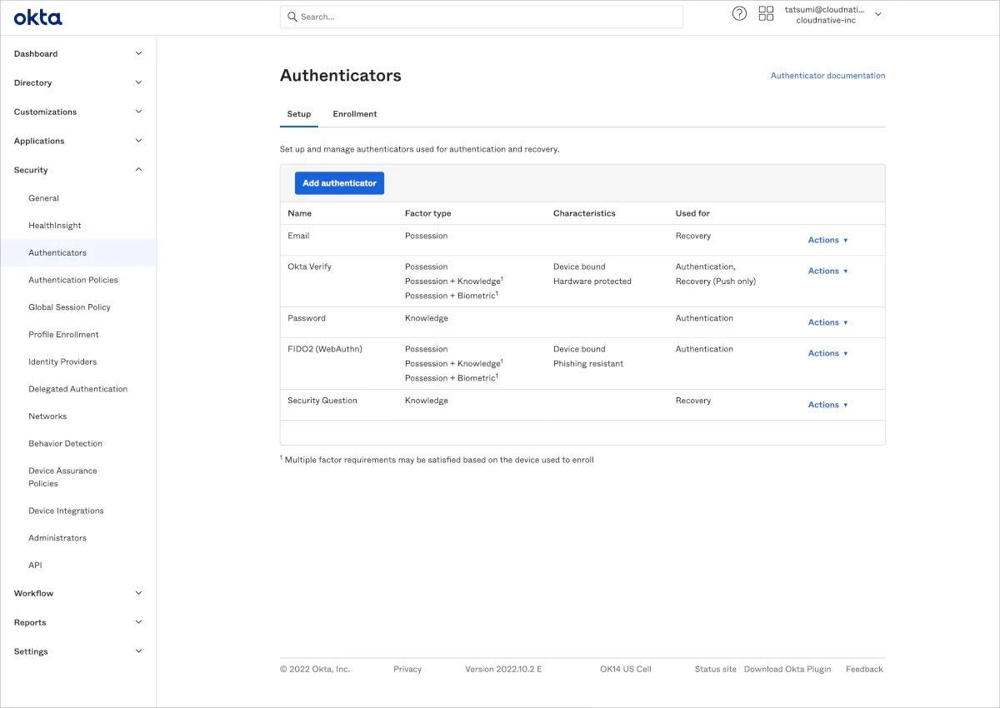Go to Authentication Policies in sidebar
The width and height of the screenshot is (1000, 708).
(73, 280)
